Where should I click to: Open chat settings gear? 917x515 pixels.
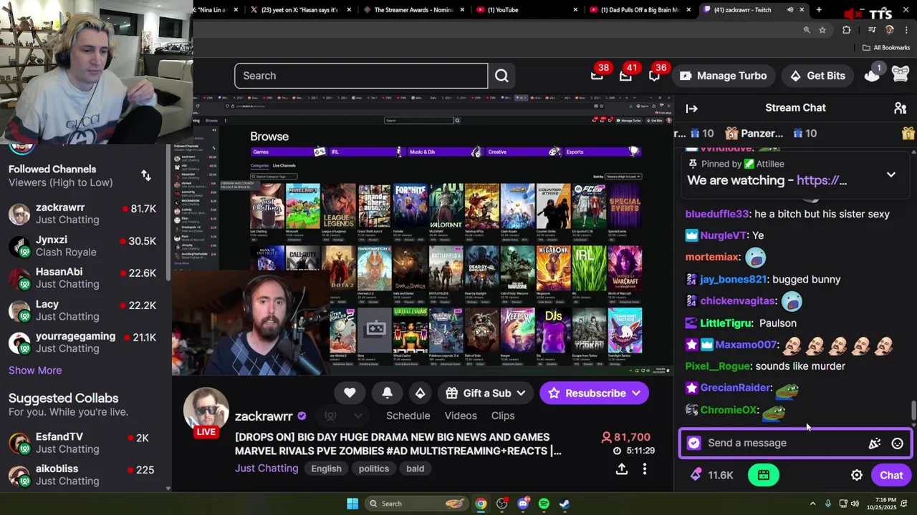pos(856,475)
